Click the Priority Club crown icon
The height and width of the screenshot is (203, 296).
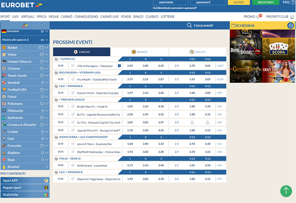point(292,17)
